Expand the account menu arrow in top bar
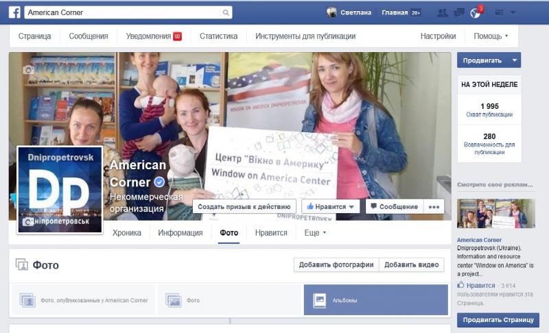 coord(513,12)
